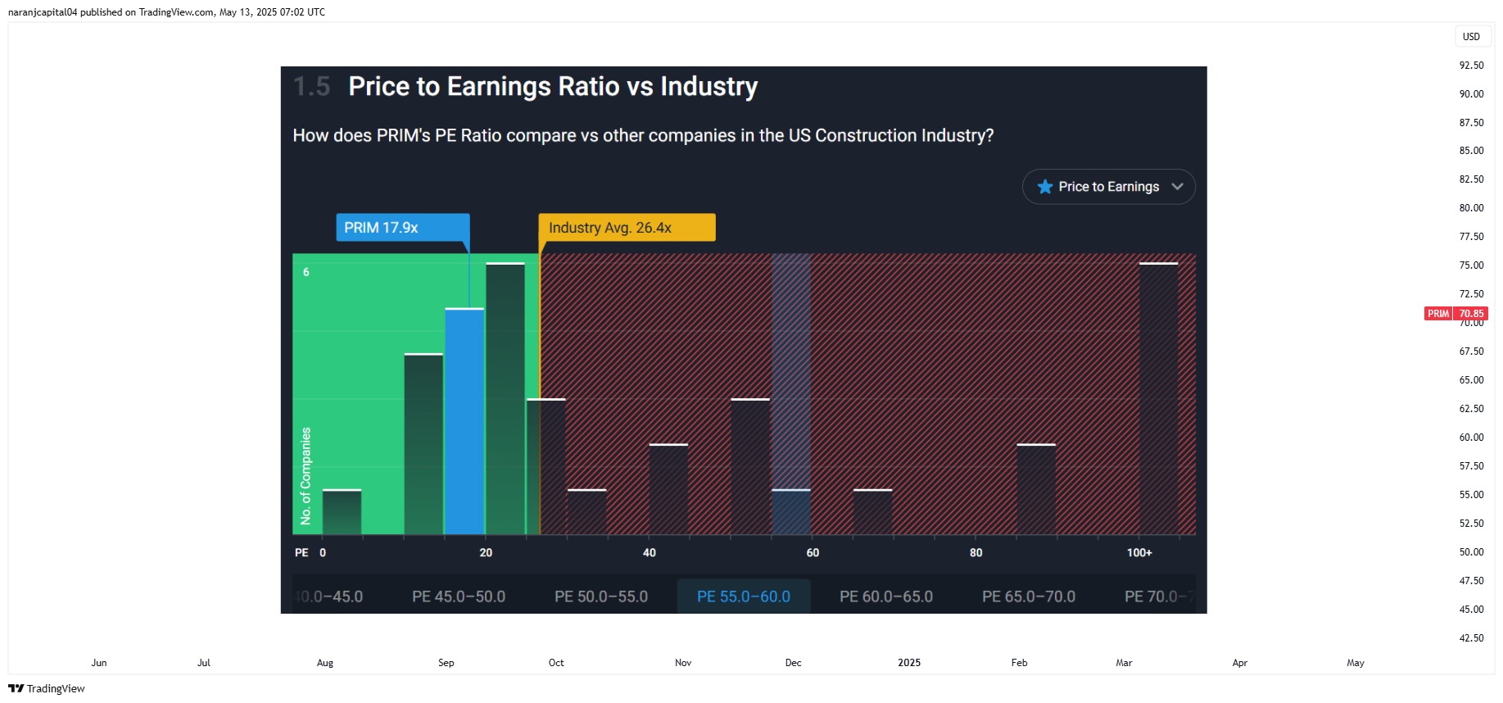1503x703 pixels.
Task: Click the 'May' label on the time axis
Action: [1356, 663]
